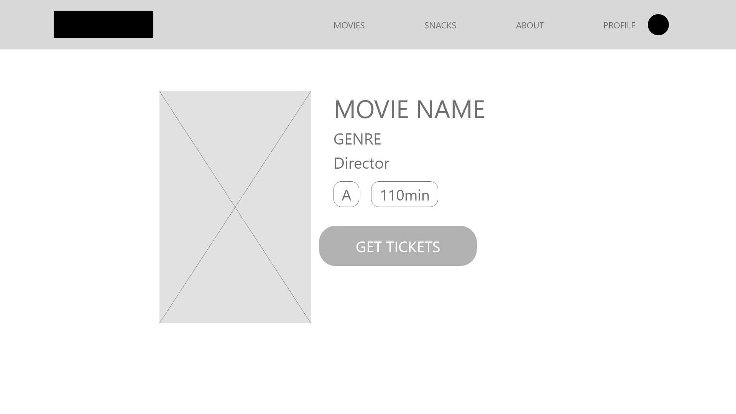Click header gap between SNACKS and ABOUT
This screenshot has height=414, width=736.
[486, 25]
